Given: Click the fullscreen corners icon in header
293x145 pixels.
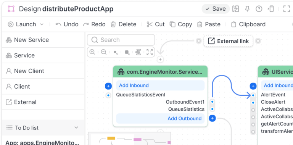Looking at the screenshot, I should click(x=287, y=9).
